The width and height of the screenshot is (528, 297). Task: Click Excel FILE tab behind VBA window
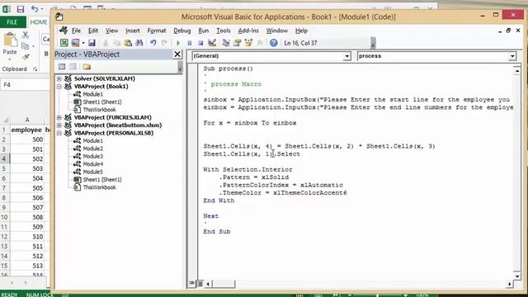12,22
